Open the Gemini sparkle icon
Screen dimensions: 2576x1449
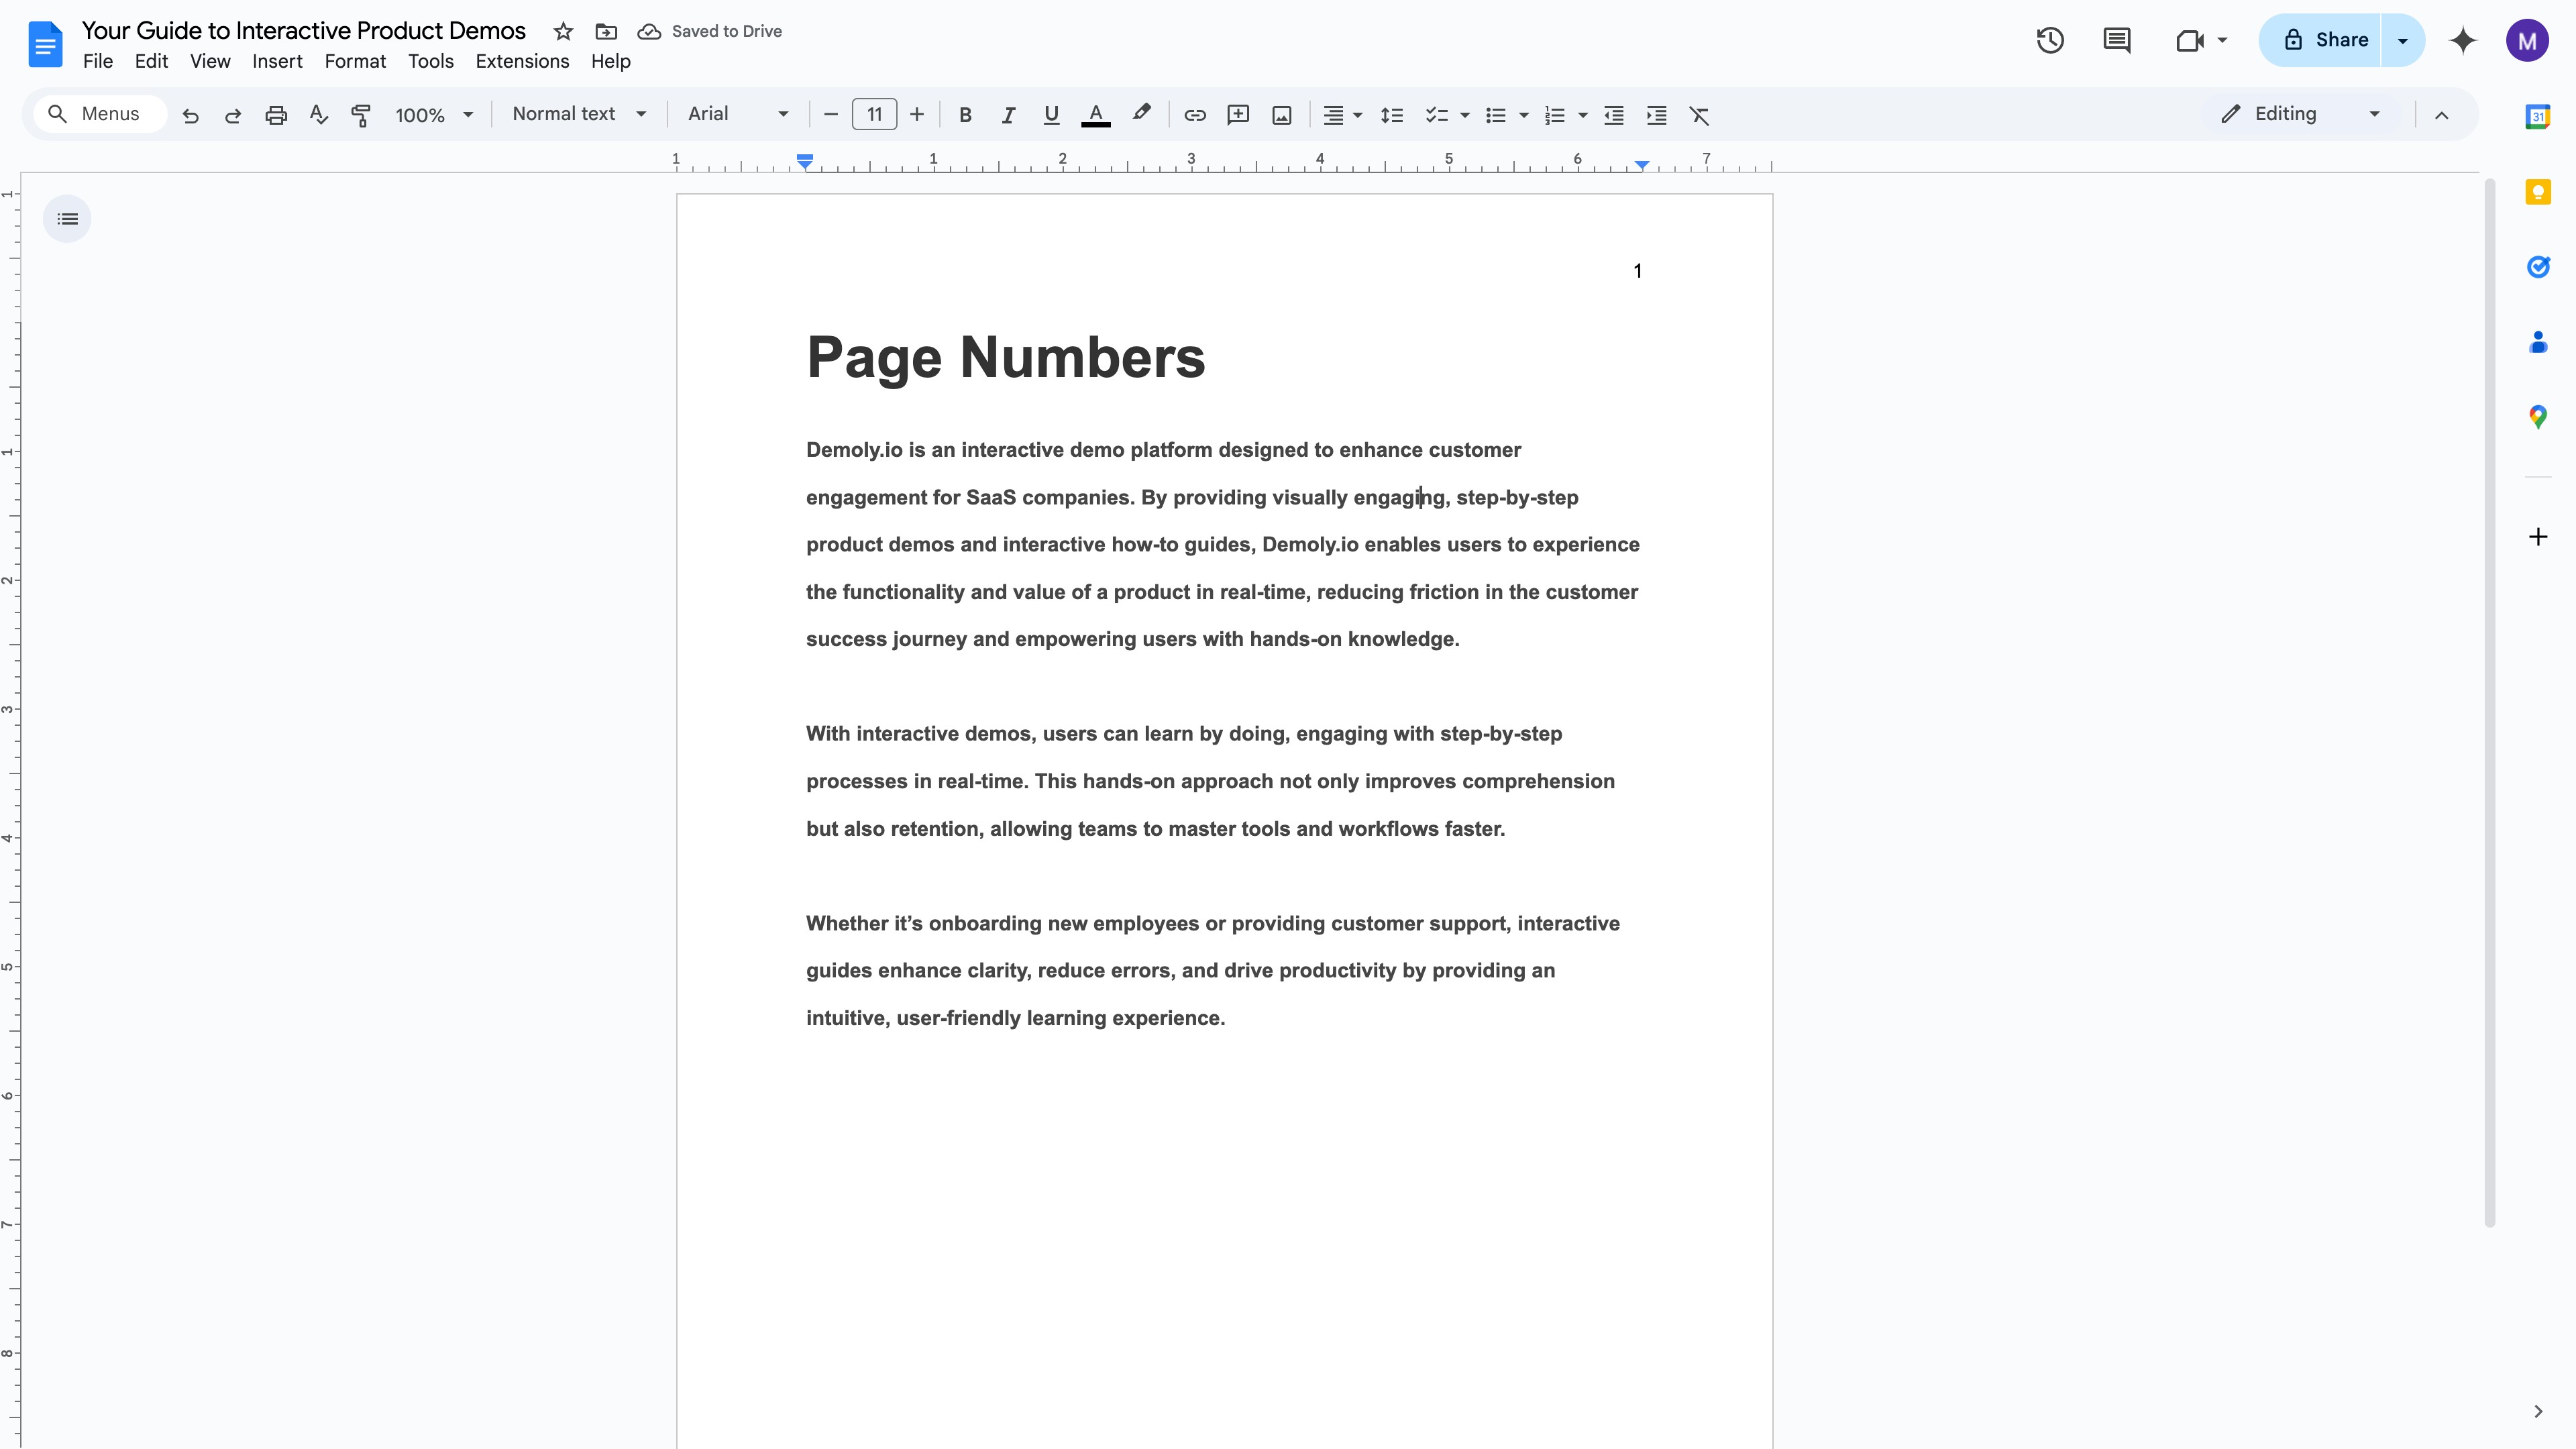(x=2462, y=40)
